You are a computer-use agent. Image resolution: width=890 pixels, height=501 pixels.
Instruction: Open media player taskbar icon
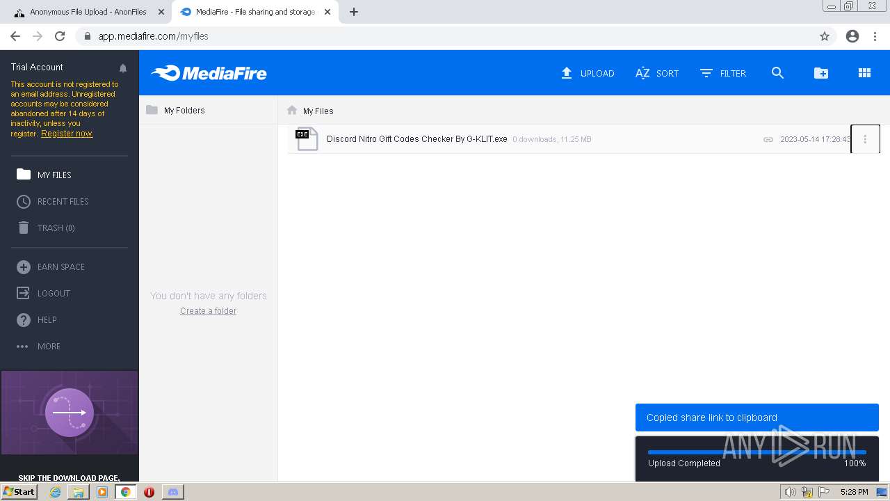click(102, 492)
